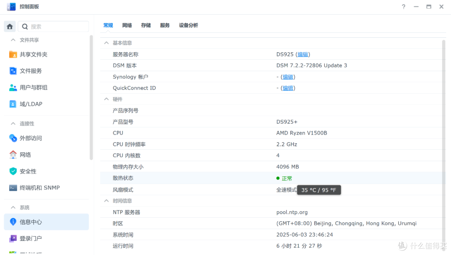Click the 2025-06-03 23:46:24 system time
This screenshot has height=255, width=451.
304,235
